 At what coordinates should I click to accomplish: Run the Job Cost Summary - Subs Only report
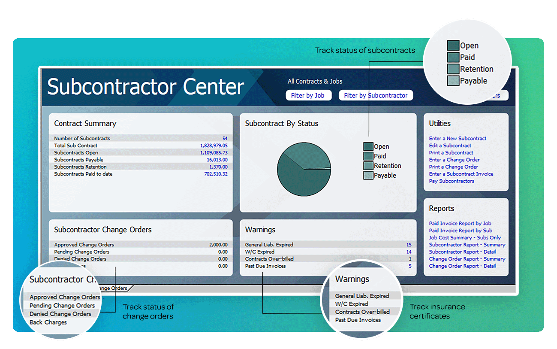pos(465,237)
